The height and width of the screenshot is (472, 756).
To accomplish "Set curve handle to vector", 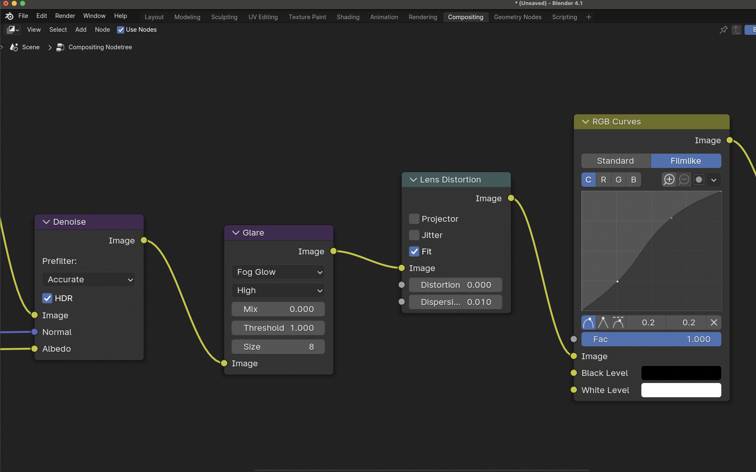I will (x=603, y=322).
